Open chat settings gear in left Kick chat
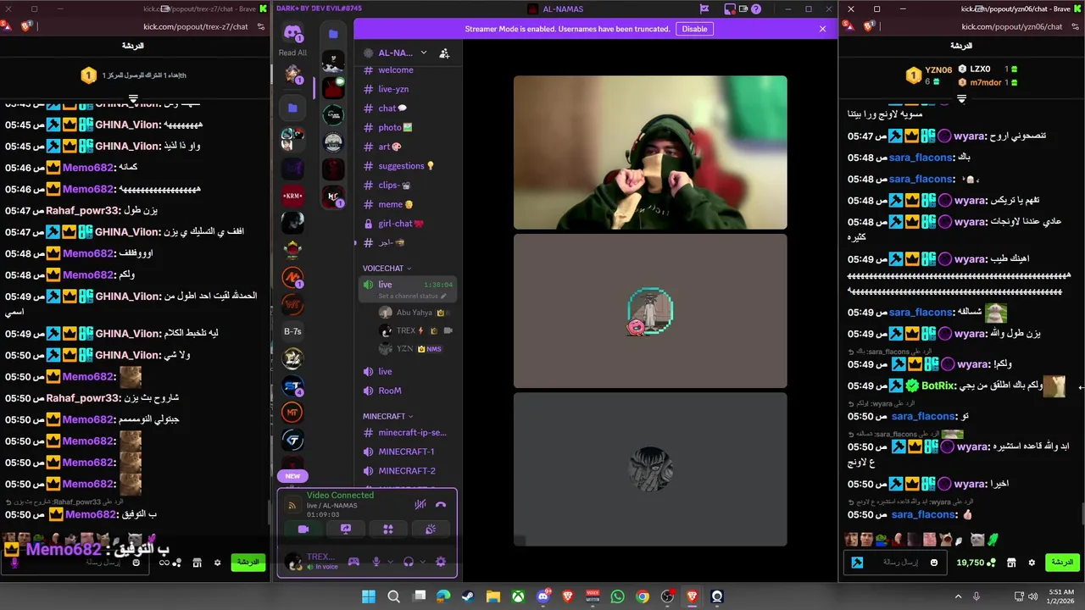The height and width of the screenshot is (610, 1085). click(218, 563)
